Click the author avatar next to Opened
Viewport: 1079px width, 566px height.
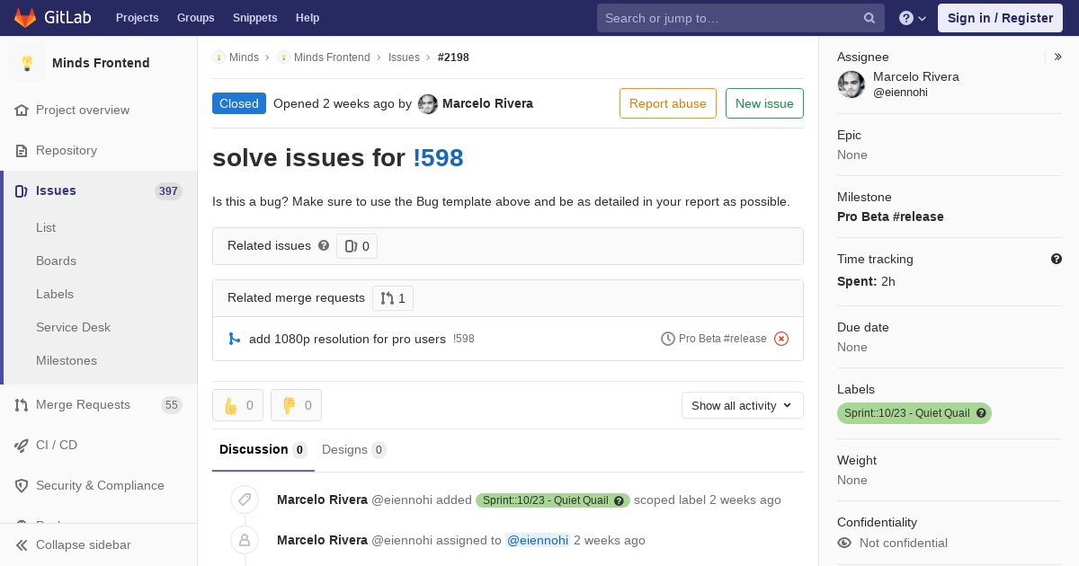(428, 104)
